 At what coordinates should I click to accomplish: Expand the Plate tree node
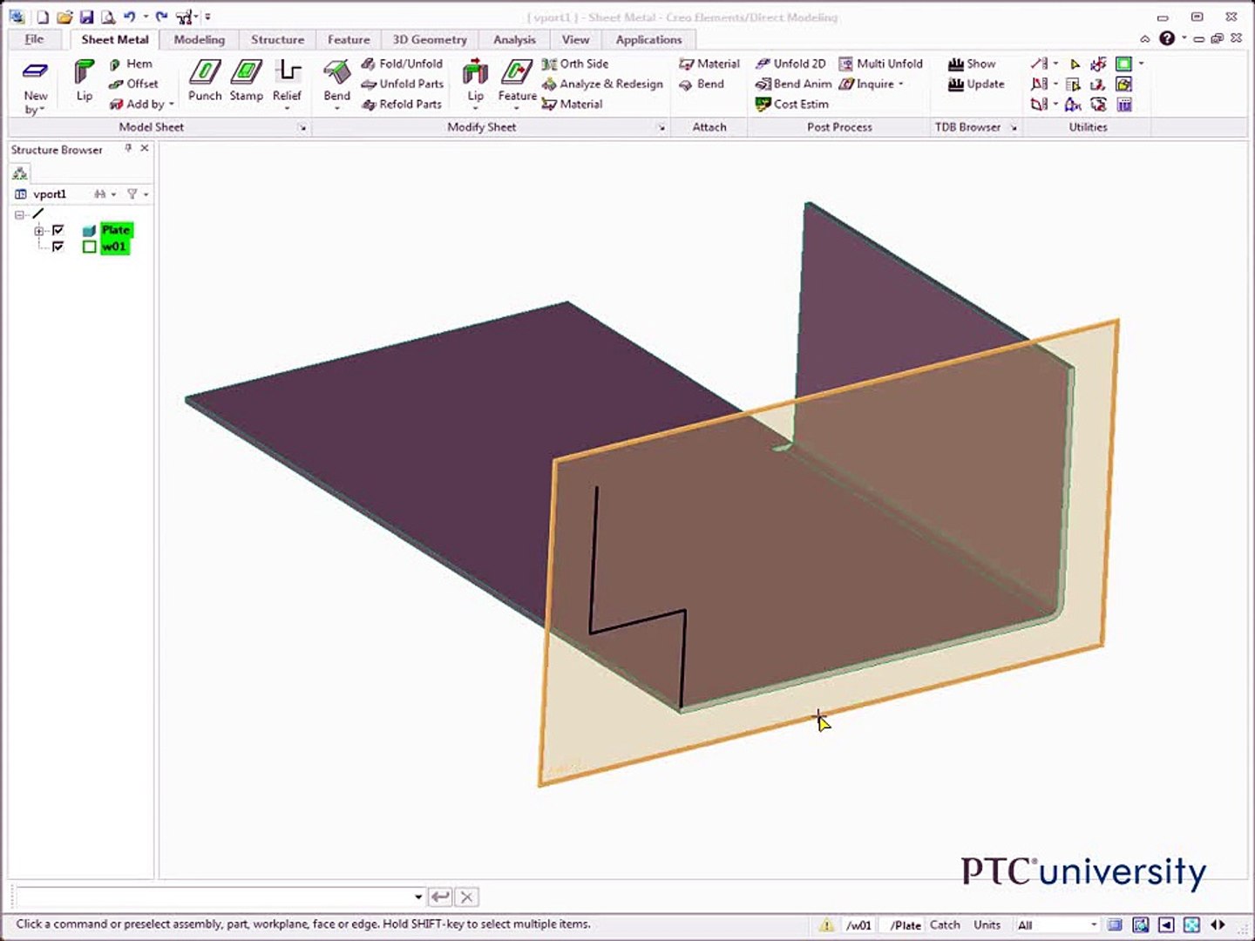pos(38,231)
